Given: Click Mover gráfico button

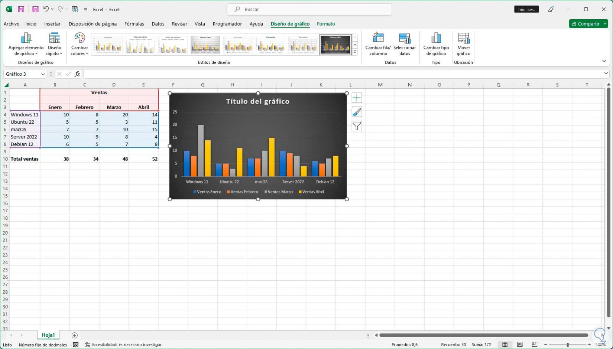Looking at the screenshot, I should (464, 44).
